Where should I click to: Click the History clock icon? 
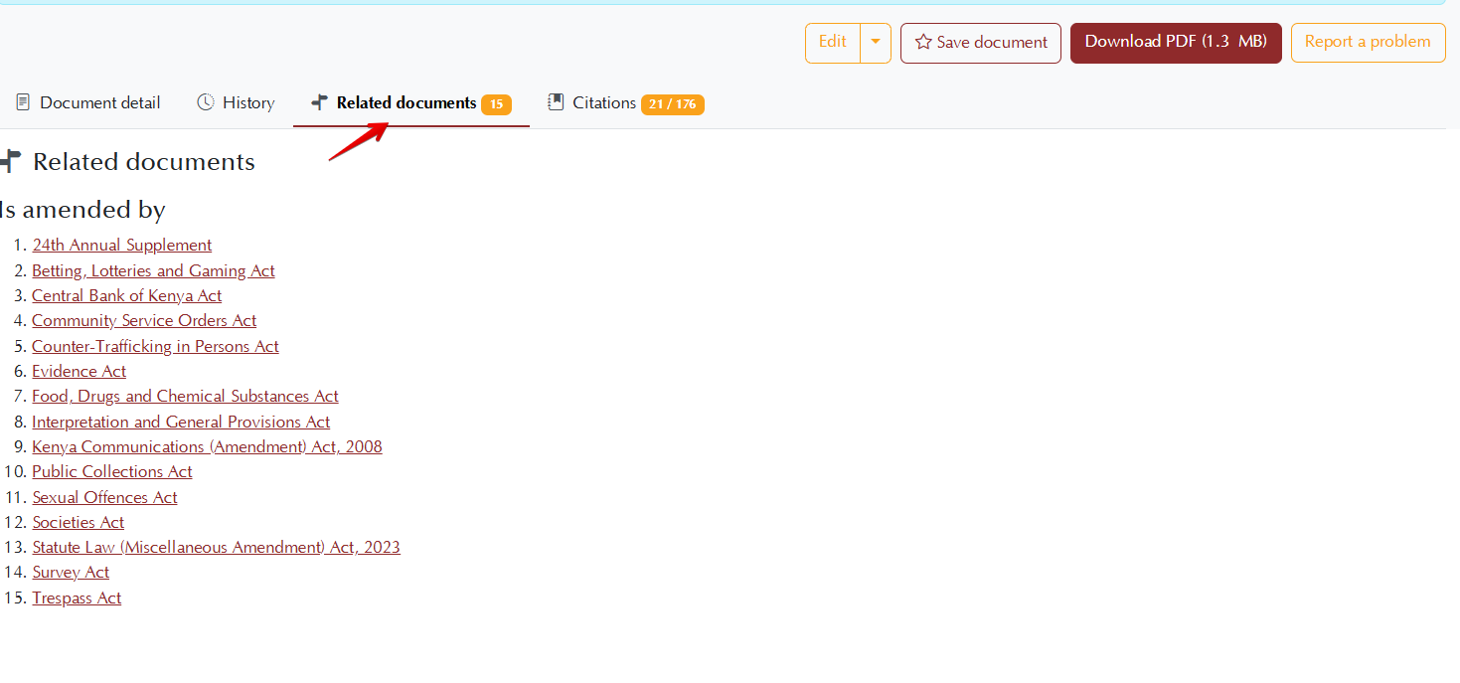(x=206, y=102)
